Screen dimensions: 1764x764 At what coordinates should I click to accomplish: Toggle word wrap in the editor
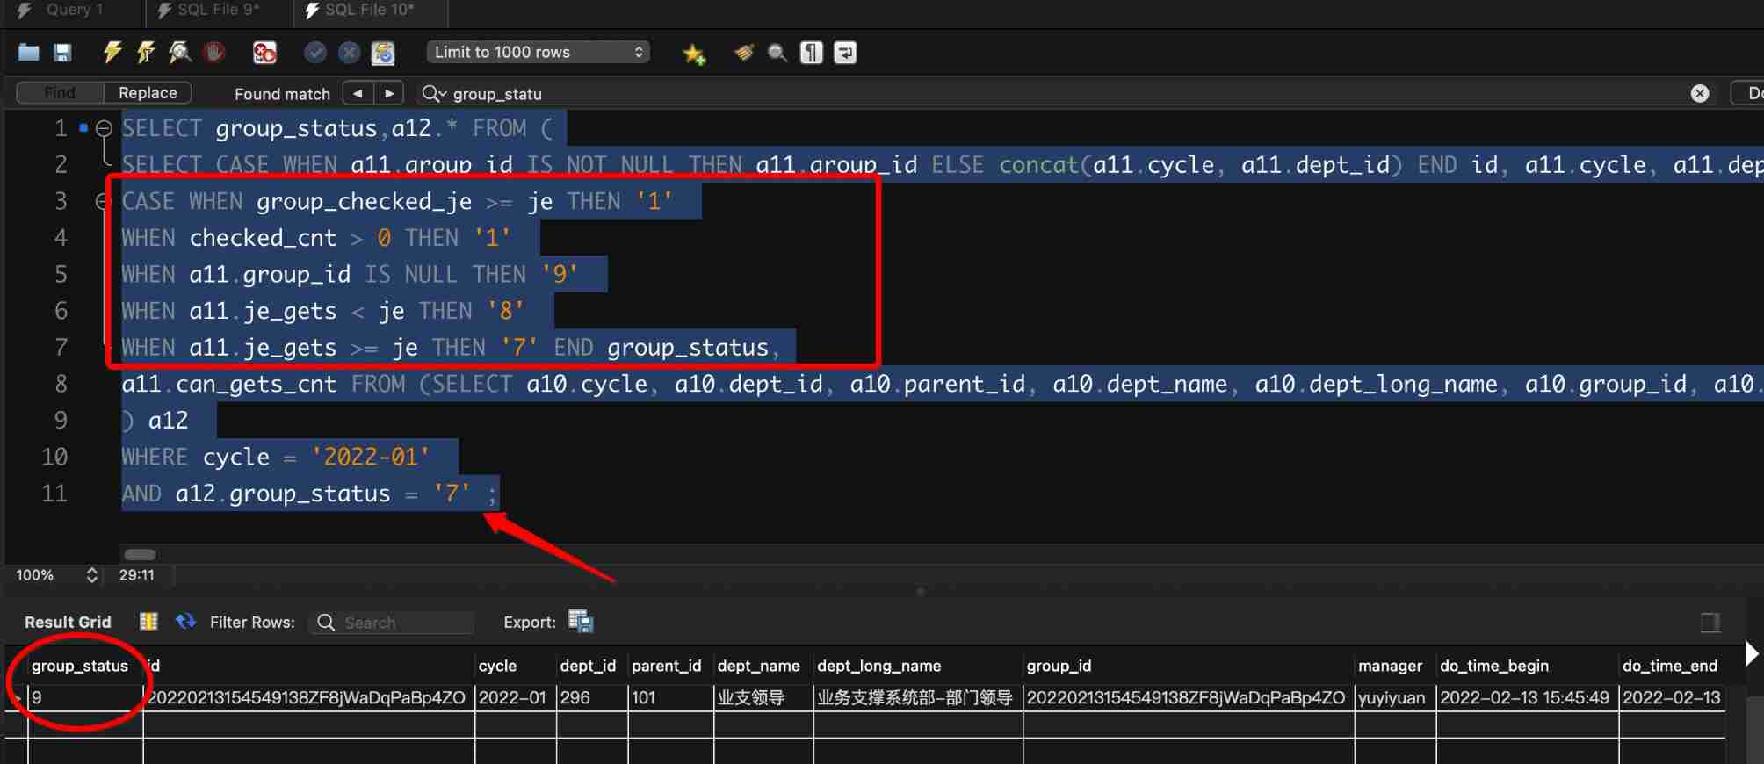coord(845,53)
